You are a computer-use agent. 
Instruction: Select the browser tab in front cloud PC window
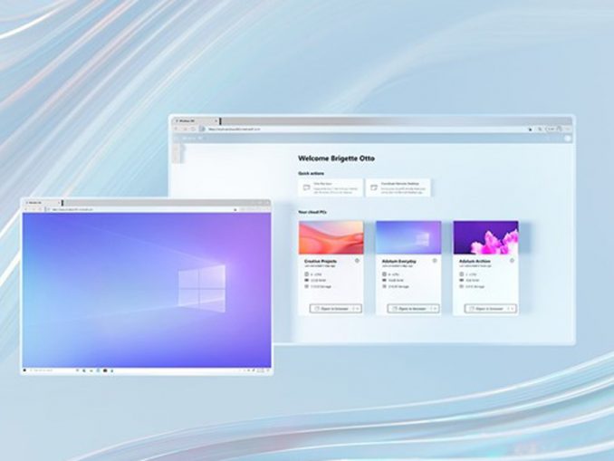coord(43,203)
